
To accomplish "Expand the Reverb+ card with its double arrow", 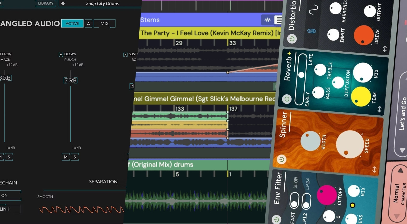I will coord(380,109).
